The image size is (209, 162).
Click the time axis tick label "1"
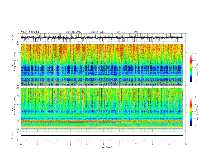click(37, 144)
